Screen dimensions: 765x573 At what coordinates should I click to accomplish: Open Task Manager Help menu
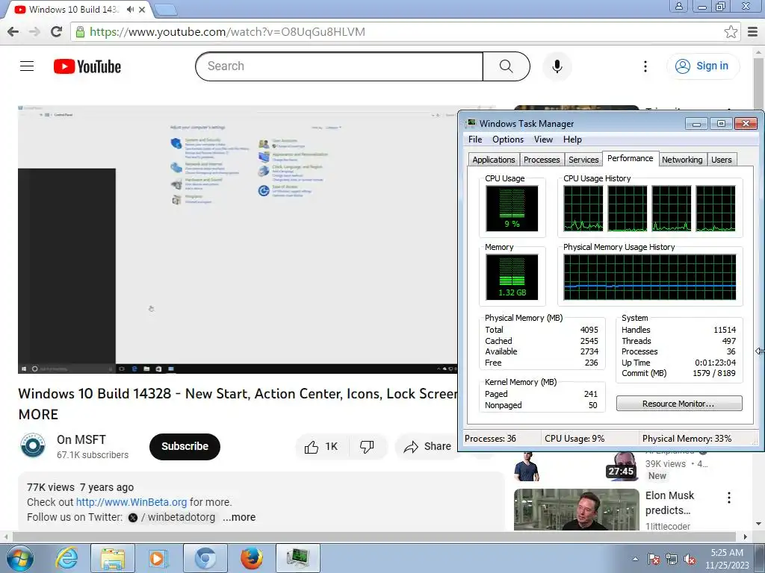(572, 140)
